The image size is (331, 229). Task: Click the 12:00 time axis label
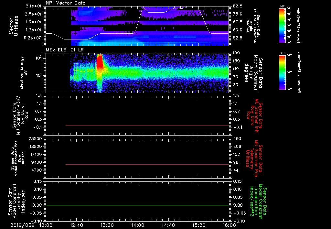[46, 225]
